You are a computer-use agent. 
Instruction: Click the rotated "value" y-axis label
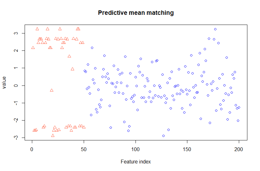[x=4, y=85]
